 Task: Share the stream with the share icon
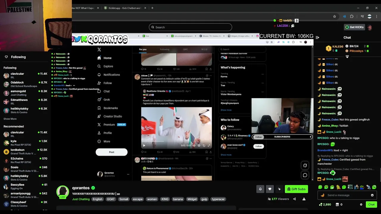pos(294,199)
